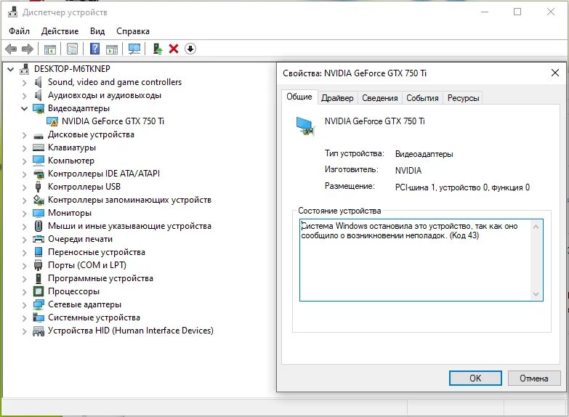This screenshot has width=569, height=417.
Task: Click the Аудиовходы и аудиовыходы speaker icon
Action: tap(38, 95)
